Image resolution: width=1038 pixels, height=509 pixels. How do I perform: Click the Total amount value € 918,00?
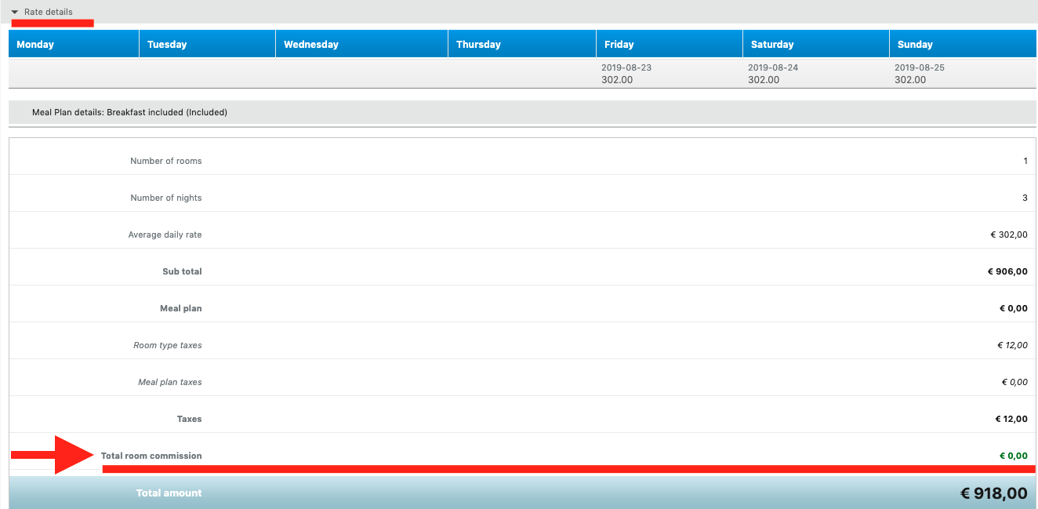(x=994, y=493)
